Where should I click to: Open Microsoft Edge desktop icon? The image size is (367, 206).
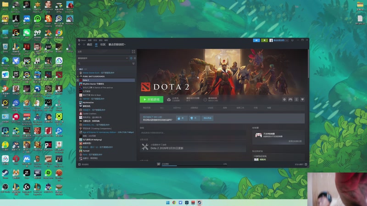[5, 63]
